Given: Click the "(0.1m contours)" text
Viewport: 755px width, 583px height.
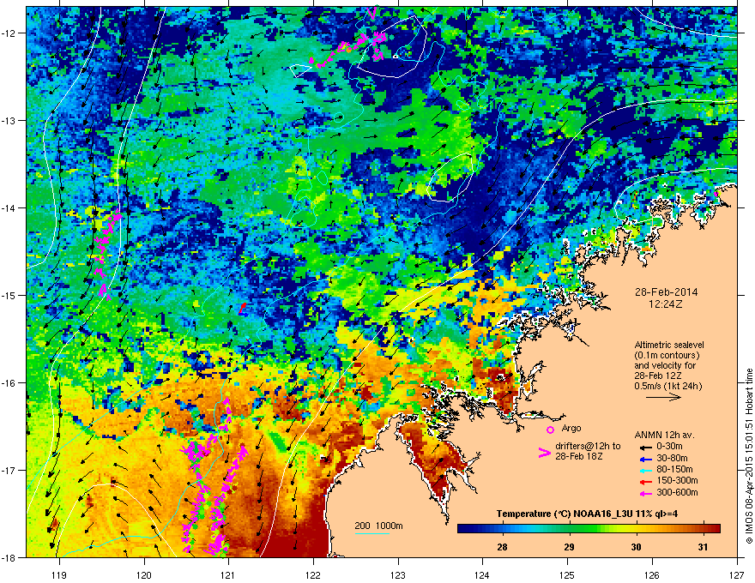Looking at the screenshot, I should pos(667,355).
